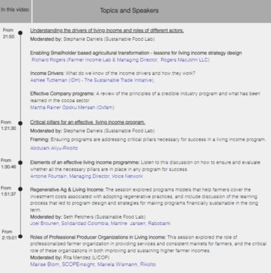Screen dimensions: 271x273
Task: Open Critical pillars for effective program heading
Action: [88, 122]
